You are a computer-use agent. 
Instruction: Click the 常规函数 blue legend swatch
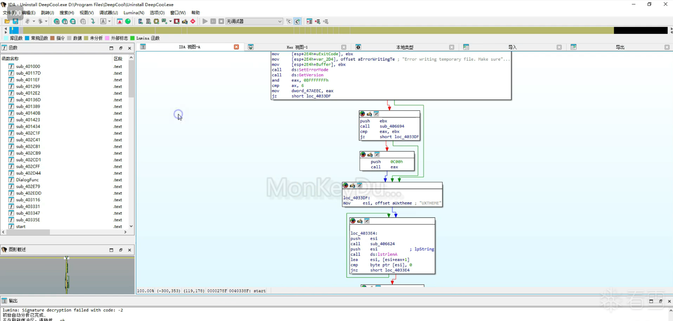pyautogui.click(x=27, y=38)
